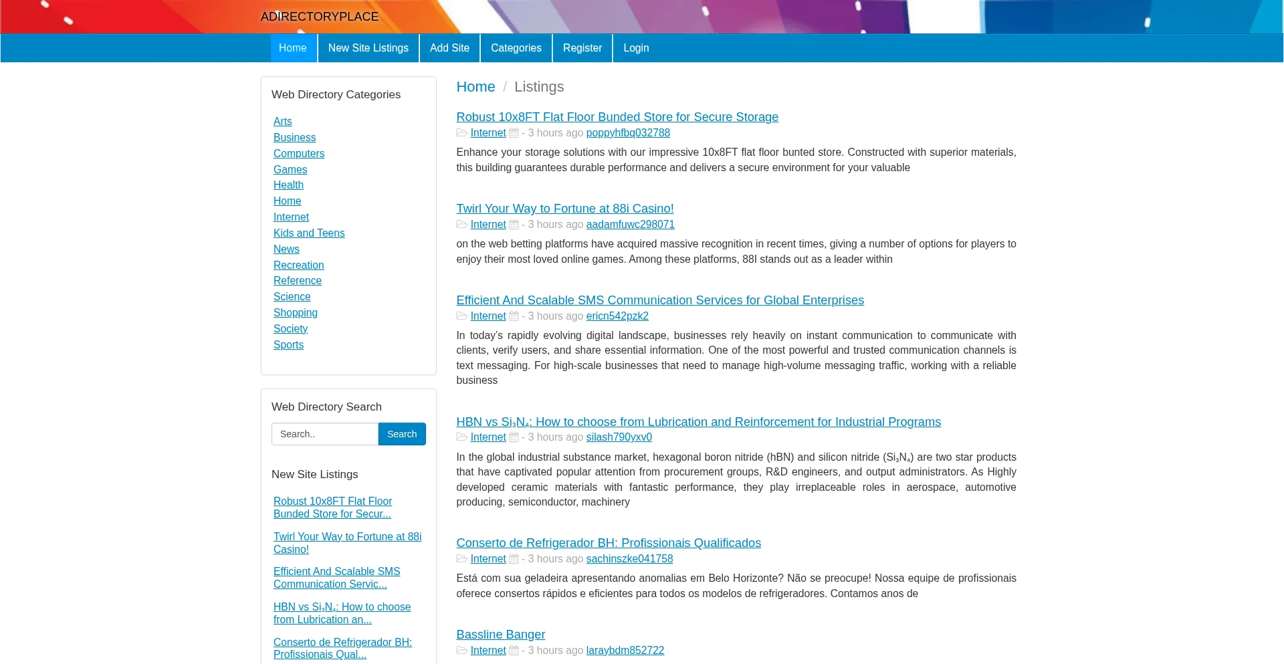Click Internet tag under Twirl Your Way listing
Screen dimensions: 1284x664
pos(488,225)
